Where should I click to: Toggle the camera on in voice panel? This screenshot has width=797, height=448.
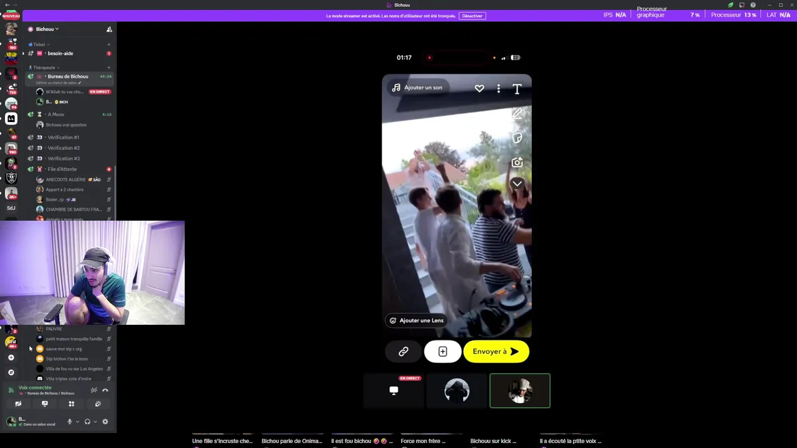[x=18, y=404]
